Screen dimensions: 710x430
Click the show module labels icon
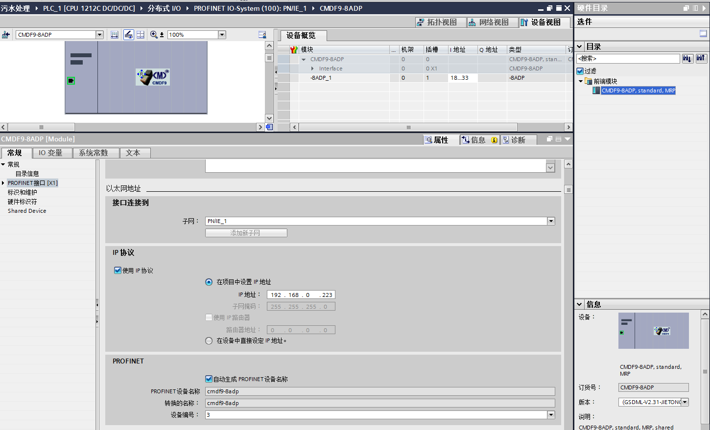pyautogui.click(x=114, y=35)
